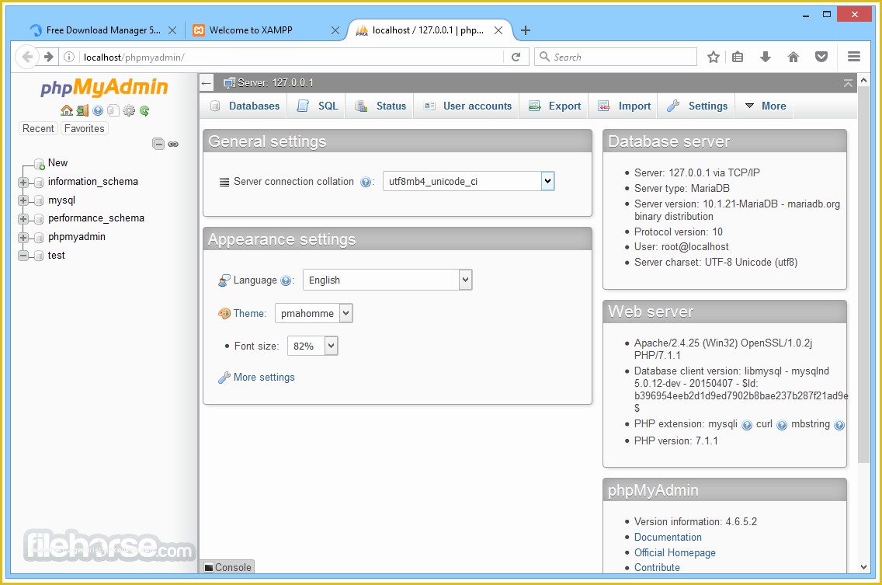
Task: Click the phpMyAdmin logo
Action: tap(104, 87)
